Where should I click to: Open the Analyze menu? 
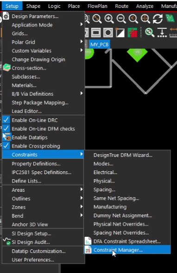[x=145, y=6]
